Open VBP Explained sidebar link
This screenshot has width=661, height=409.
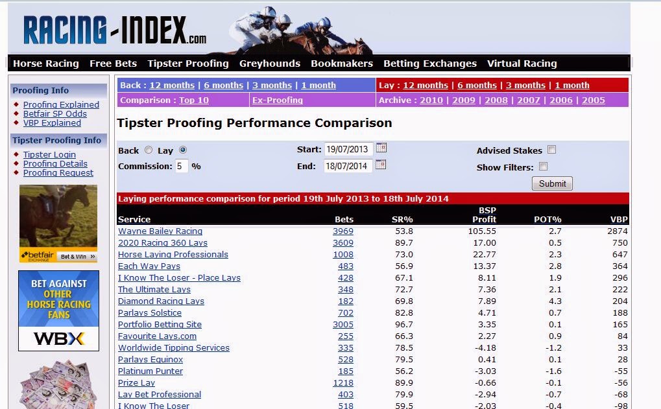[52, 123]
